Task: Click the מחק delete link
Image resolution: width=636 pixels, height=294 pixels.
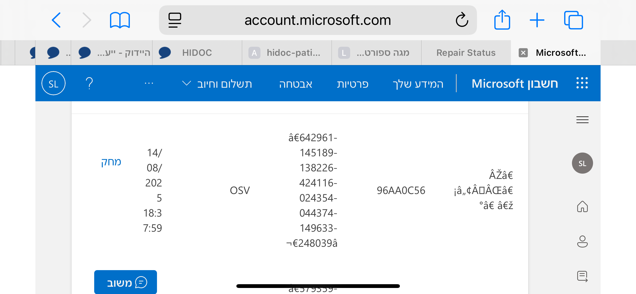Action: (x=111, y=162)
